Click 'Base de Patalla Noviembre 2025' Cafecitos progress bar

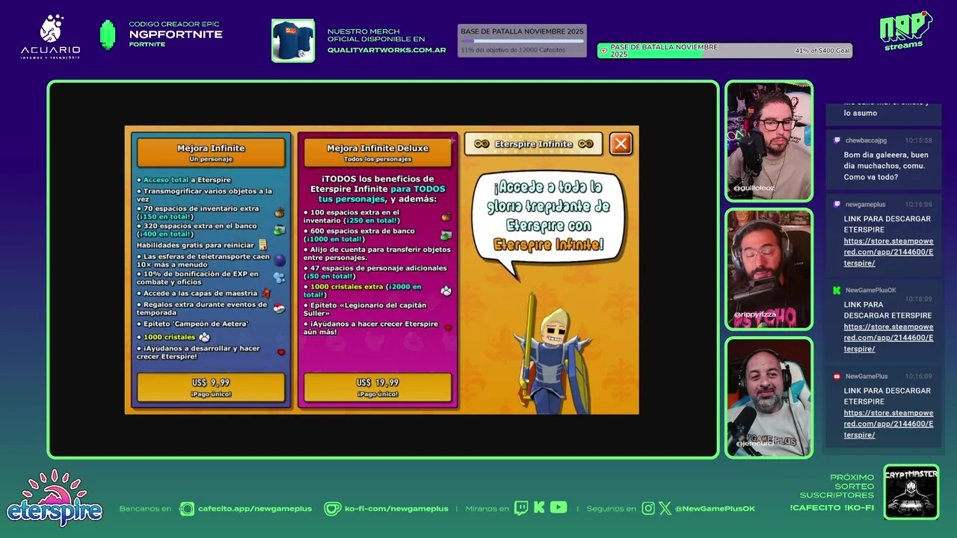tap(522, 40)
